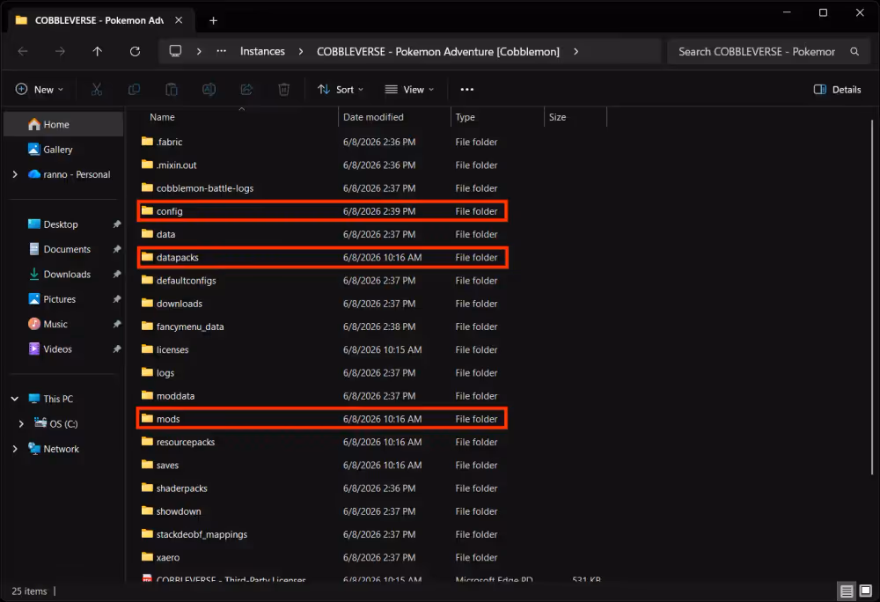Go back with the left arrow
Screen dimensions: 880x602
23,52
